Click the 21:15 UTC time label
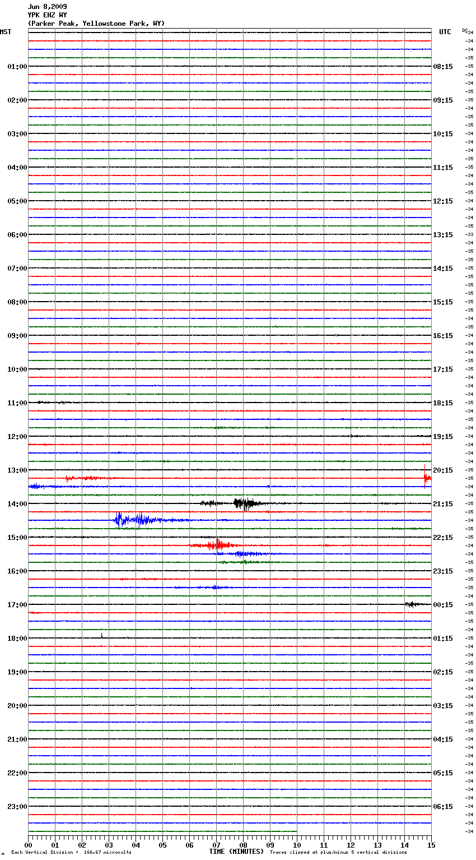Screen dimensions: 476x860 443,504
